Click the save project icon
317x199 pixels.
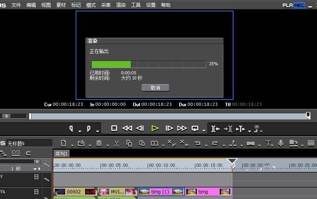(x=99, y=143)
